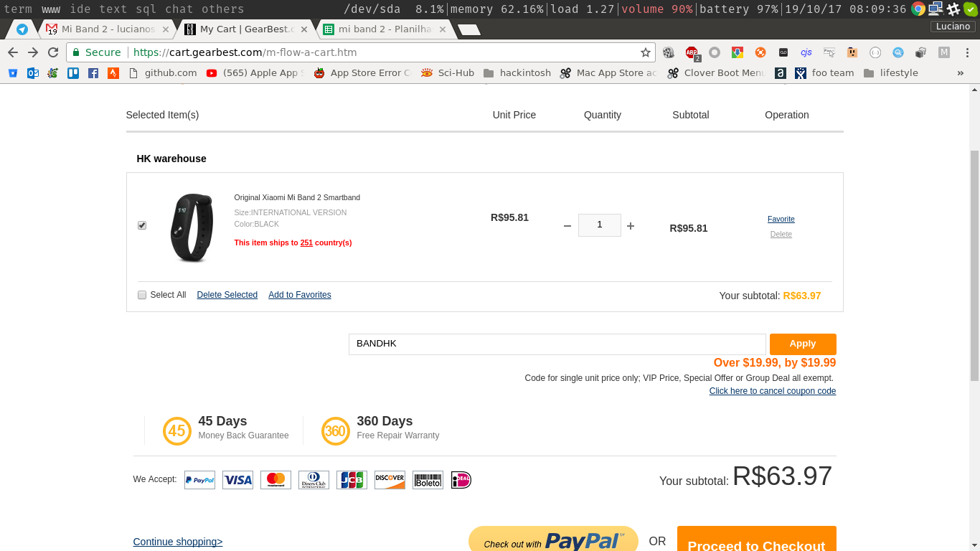Click the browser back arrow
The image size is (980, 551).
click(x=13, y=52)
